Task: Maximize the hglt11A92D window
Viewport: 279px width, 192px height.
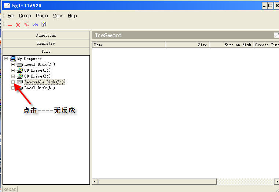Action: pyautogui.click(x=270, y=6)
